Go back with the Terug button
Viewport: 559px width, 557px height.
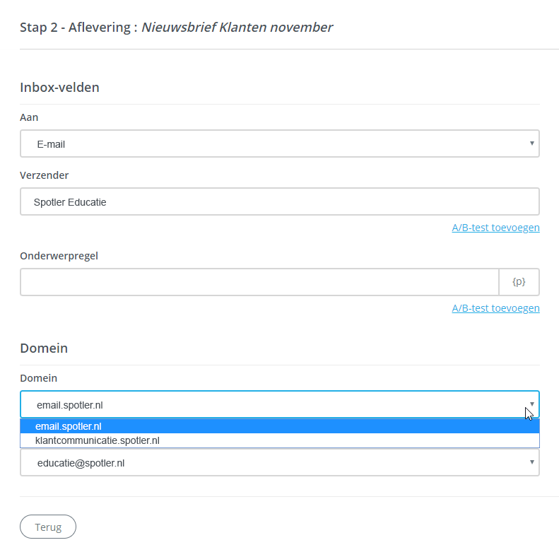(48, 527)
